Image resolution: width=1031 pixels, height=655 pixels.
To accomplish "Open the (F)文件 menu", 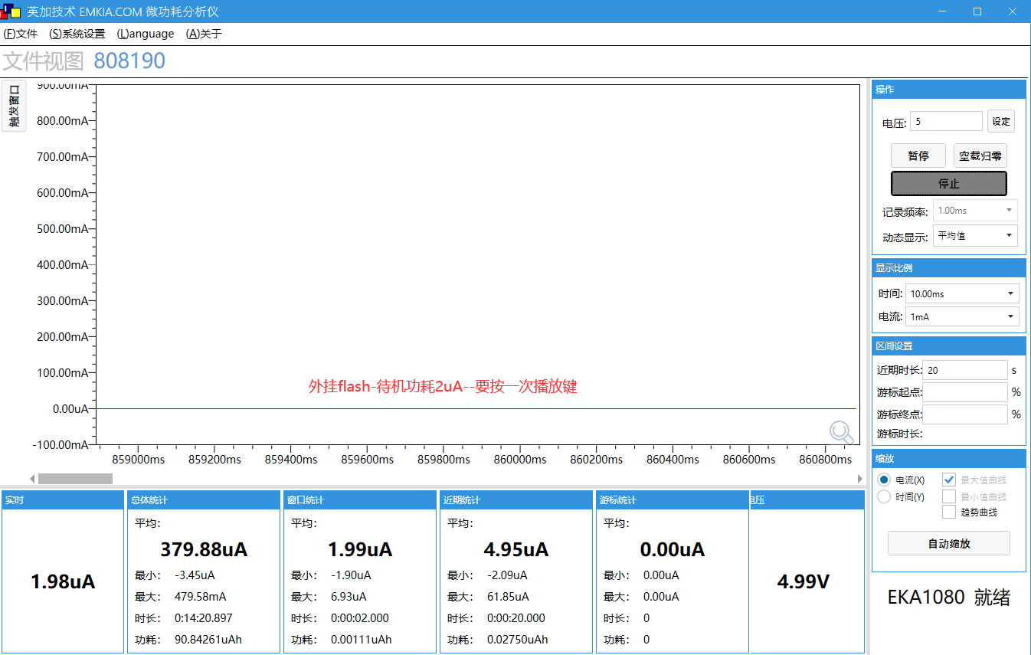I will click(x=21, y=34).
